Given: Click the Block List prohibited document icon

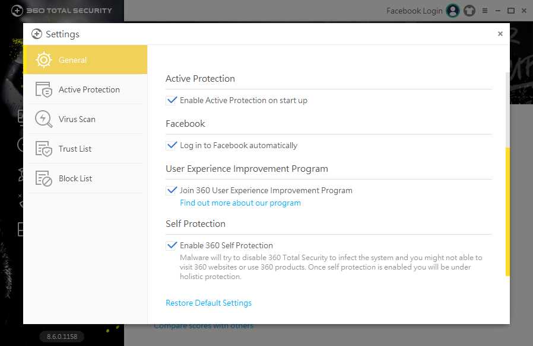Looking at the screenshot, I should [x=44, y=178].
